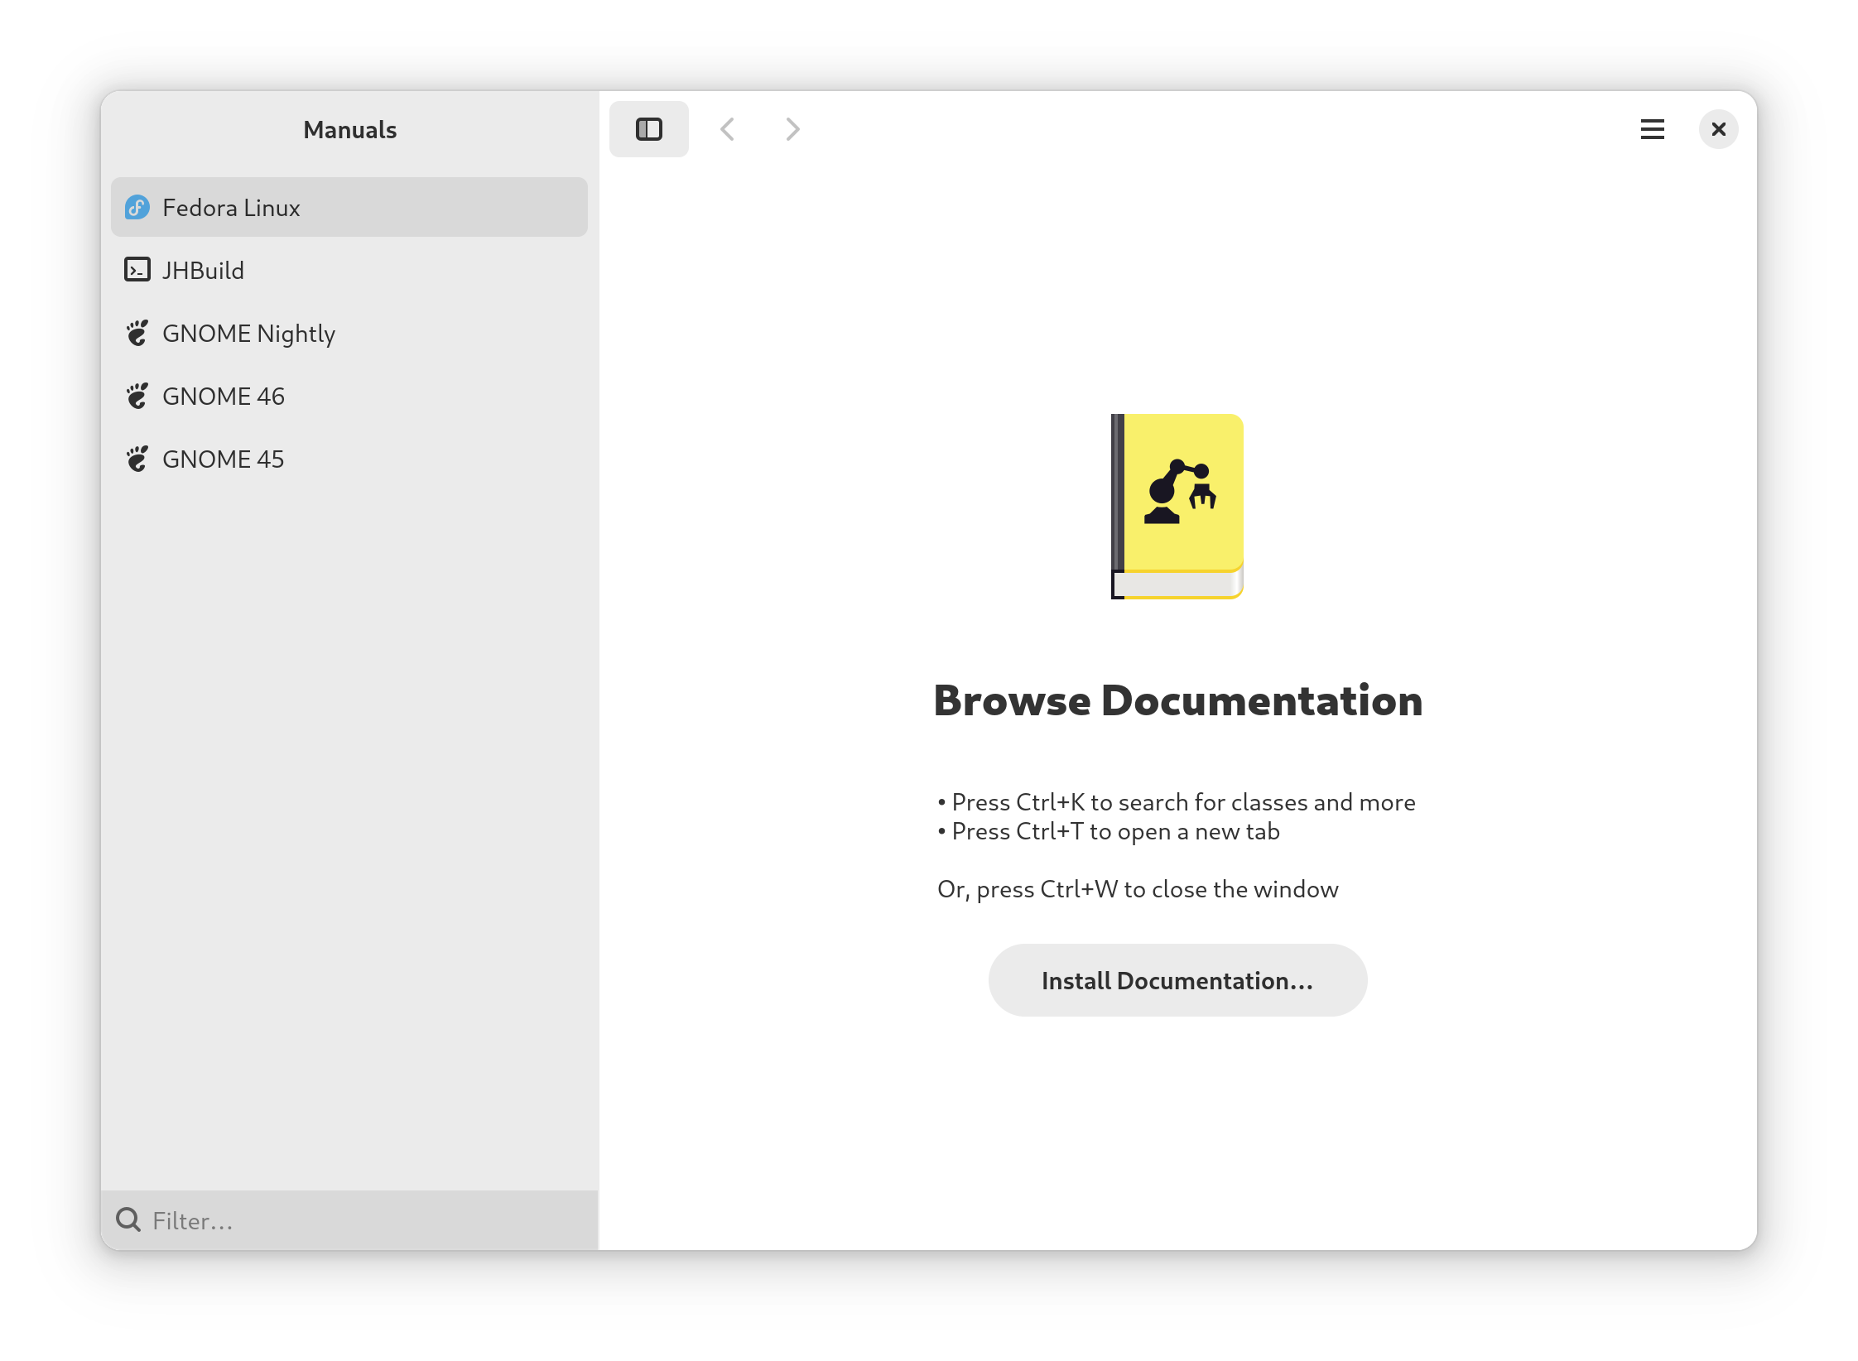Screen dimensions: 1858x1361
Task: Click the GNOME Nightly foot icon
Action: click(137, 333)
